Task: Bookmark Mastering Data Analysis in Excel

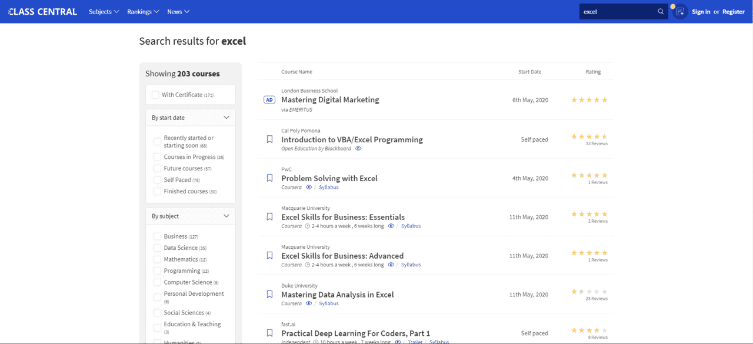Action: tap(269, 295)
